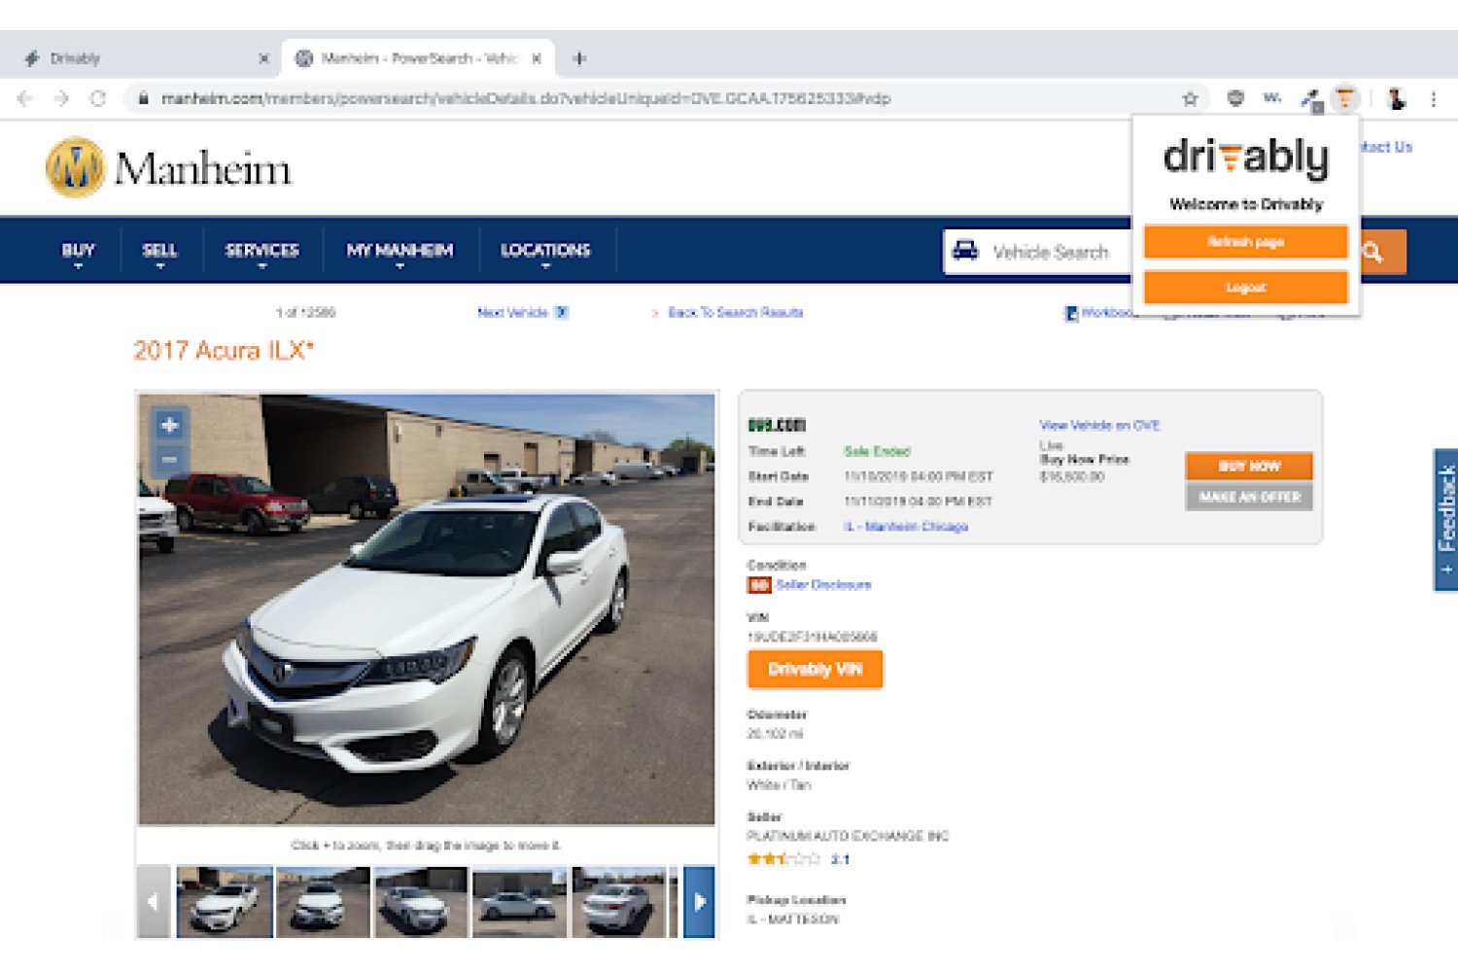Open the Feedback side tab
Screen dimensions: 1458x972
click(x=1446, y=520)
